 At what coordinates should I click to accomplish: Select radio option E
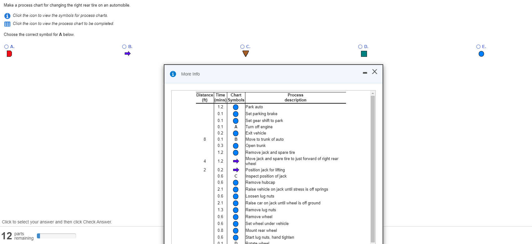point(478,46)
